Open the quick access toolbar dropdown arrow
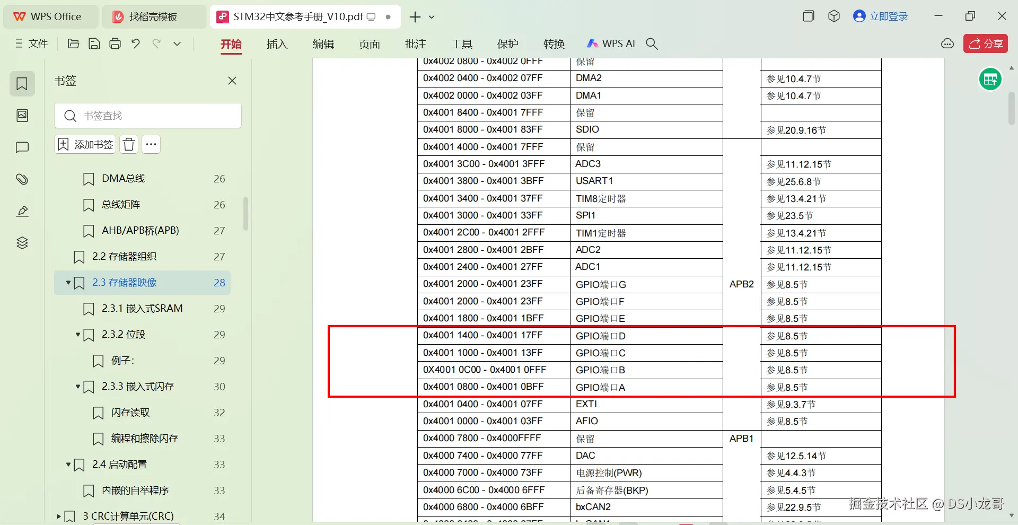 [177, 43]
